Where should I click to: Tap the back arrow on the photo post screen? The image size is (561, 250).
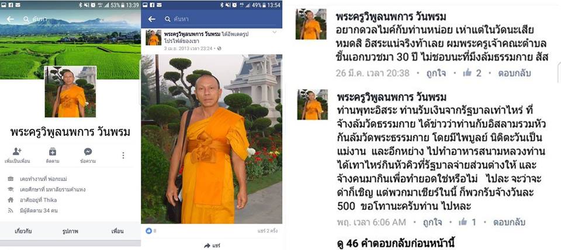click(x=152, y=19)
